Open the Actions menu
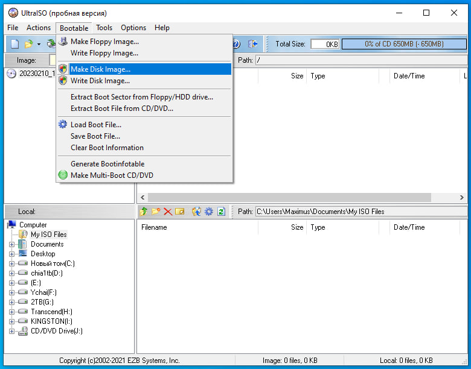471x369 pixels. (39, 28)
